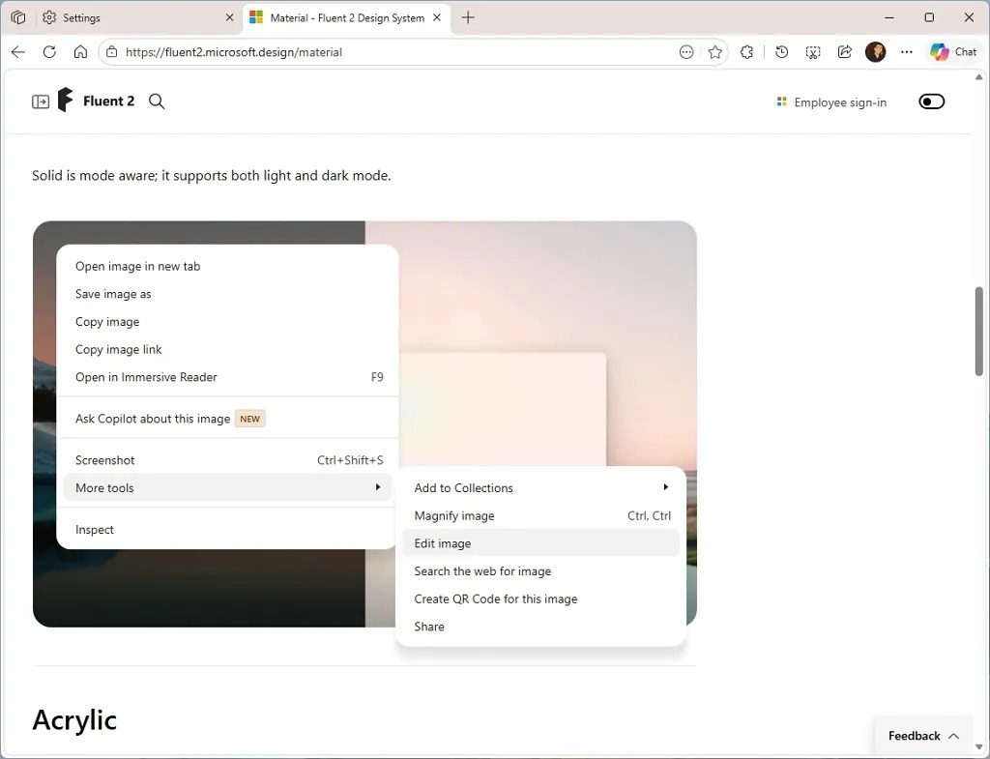Share the current page
The width and height of the screenshot is (990, 759).
click(843, 52)
